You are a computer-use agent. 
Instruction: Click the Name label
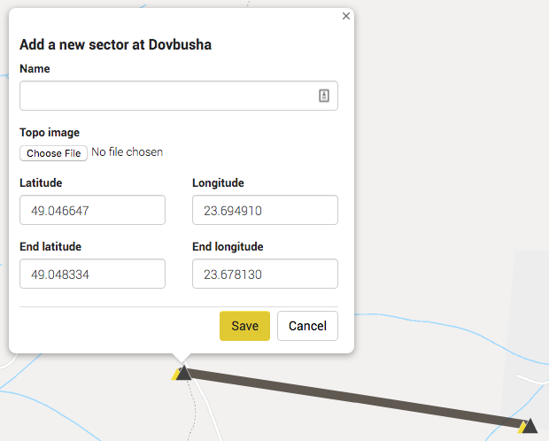coord(35,69)
